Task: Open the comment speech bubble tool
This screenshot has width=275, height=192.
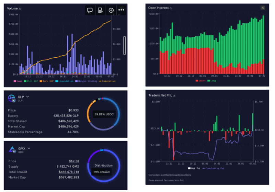Action: (x=90, y=10)
